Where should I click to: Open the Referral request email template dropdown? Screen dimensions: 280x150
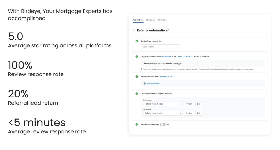(x=163, y=104)
